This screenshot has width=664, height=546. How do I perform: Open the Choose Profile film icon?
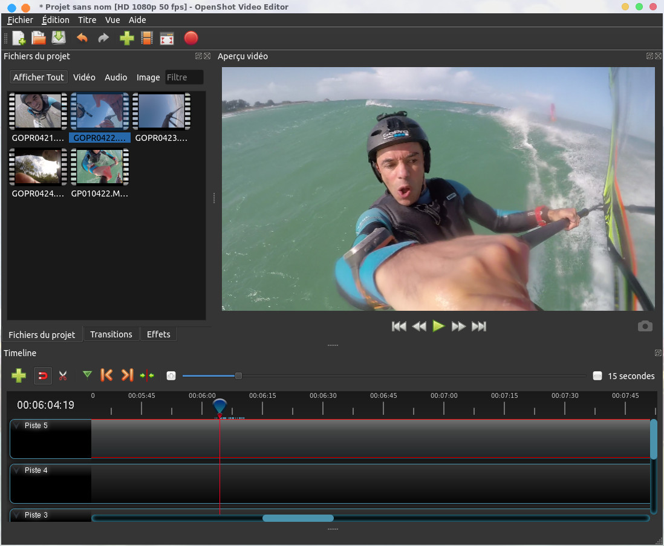point(146,39)
